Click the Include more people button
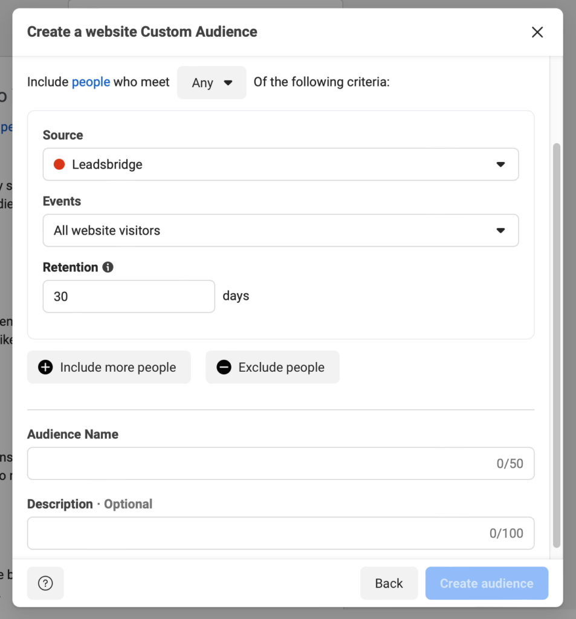 [109, 368]
